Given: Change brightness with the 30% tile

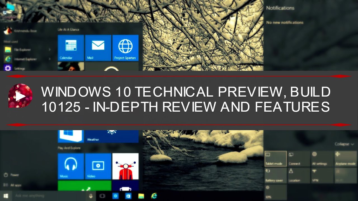Looking at the screenshot, I should 276,192.
